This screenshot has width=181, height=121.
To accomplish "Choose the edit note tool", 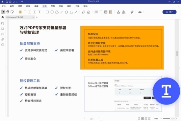I will coord(12,12).
